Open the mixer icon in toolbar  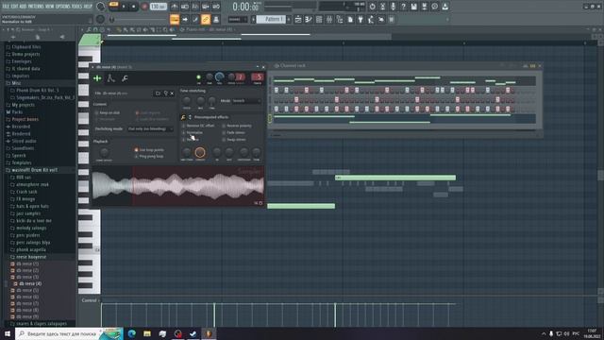pyautogui.click(x=329, y=19)
